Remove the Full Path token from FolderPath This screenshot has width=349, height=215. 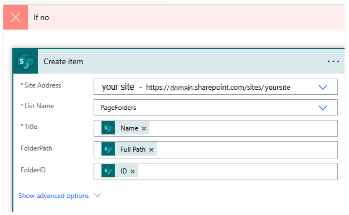151,149
